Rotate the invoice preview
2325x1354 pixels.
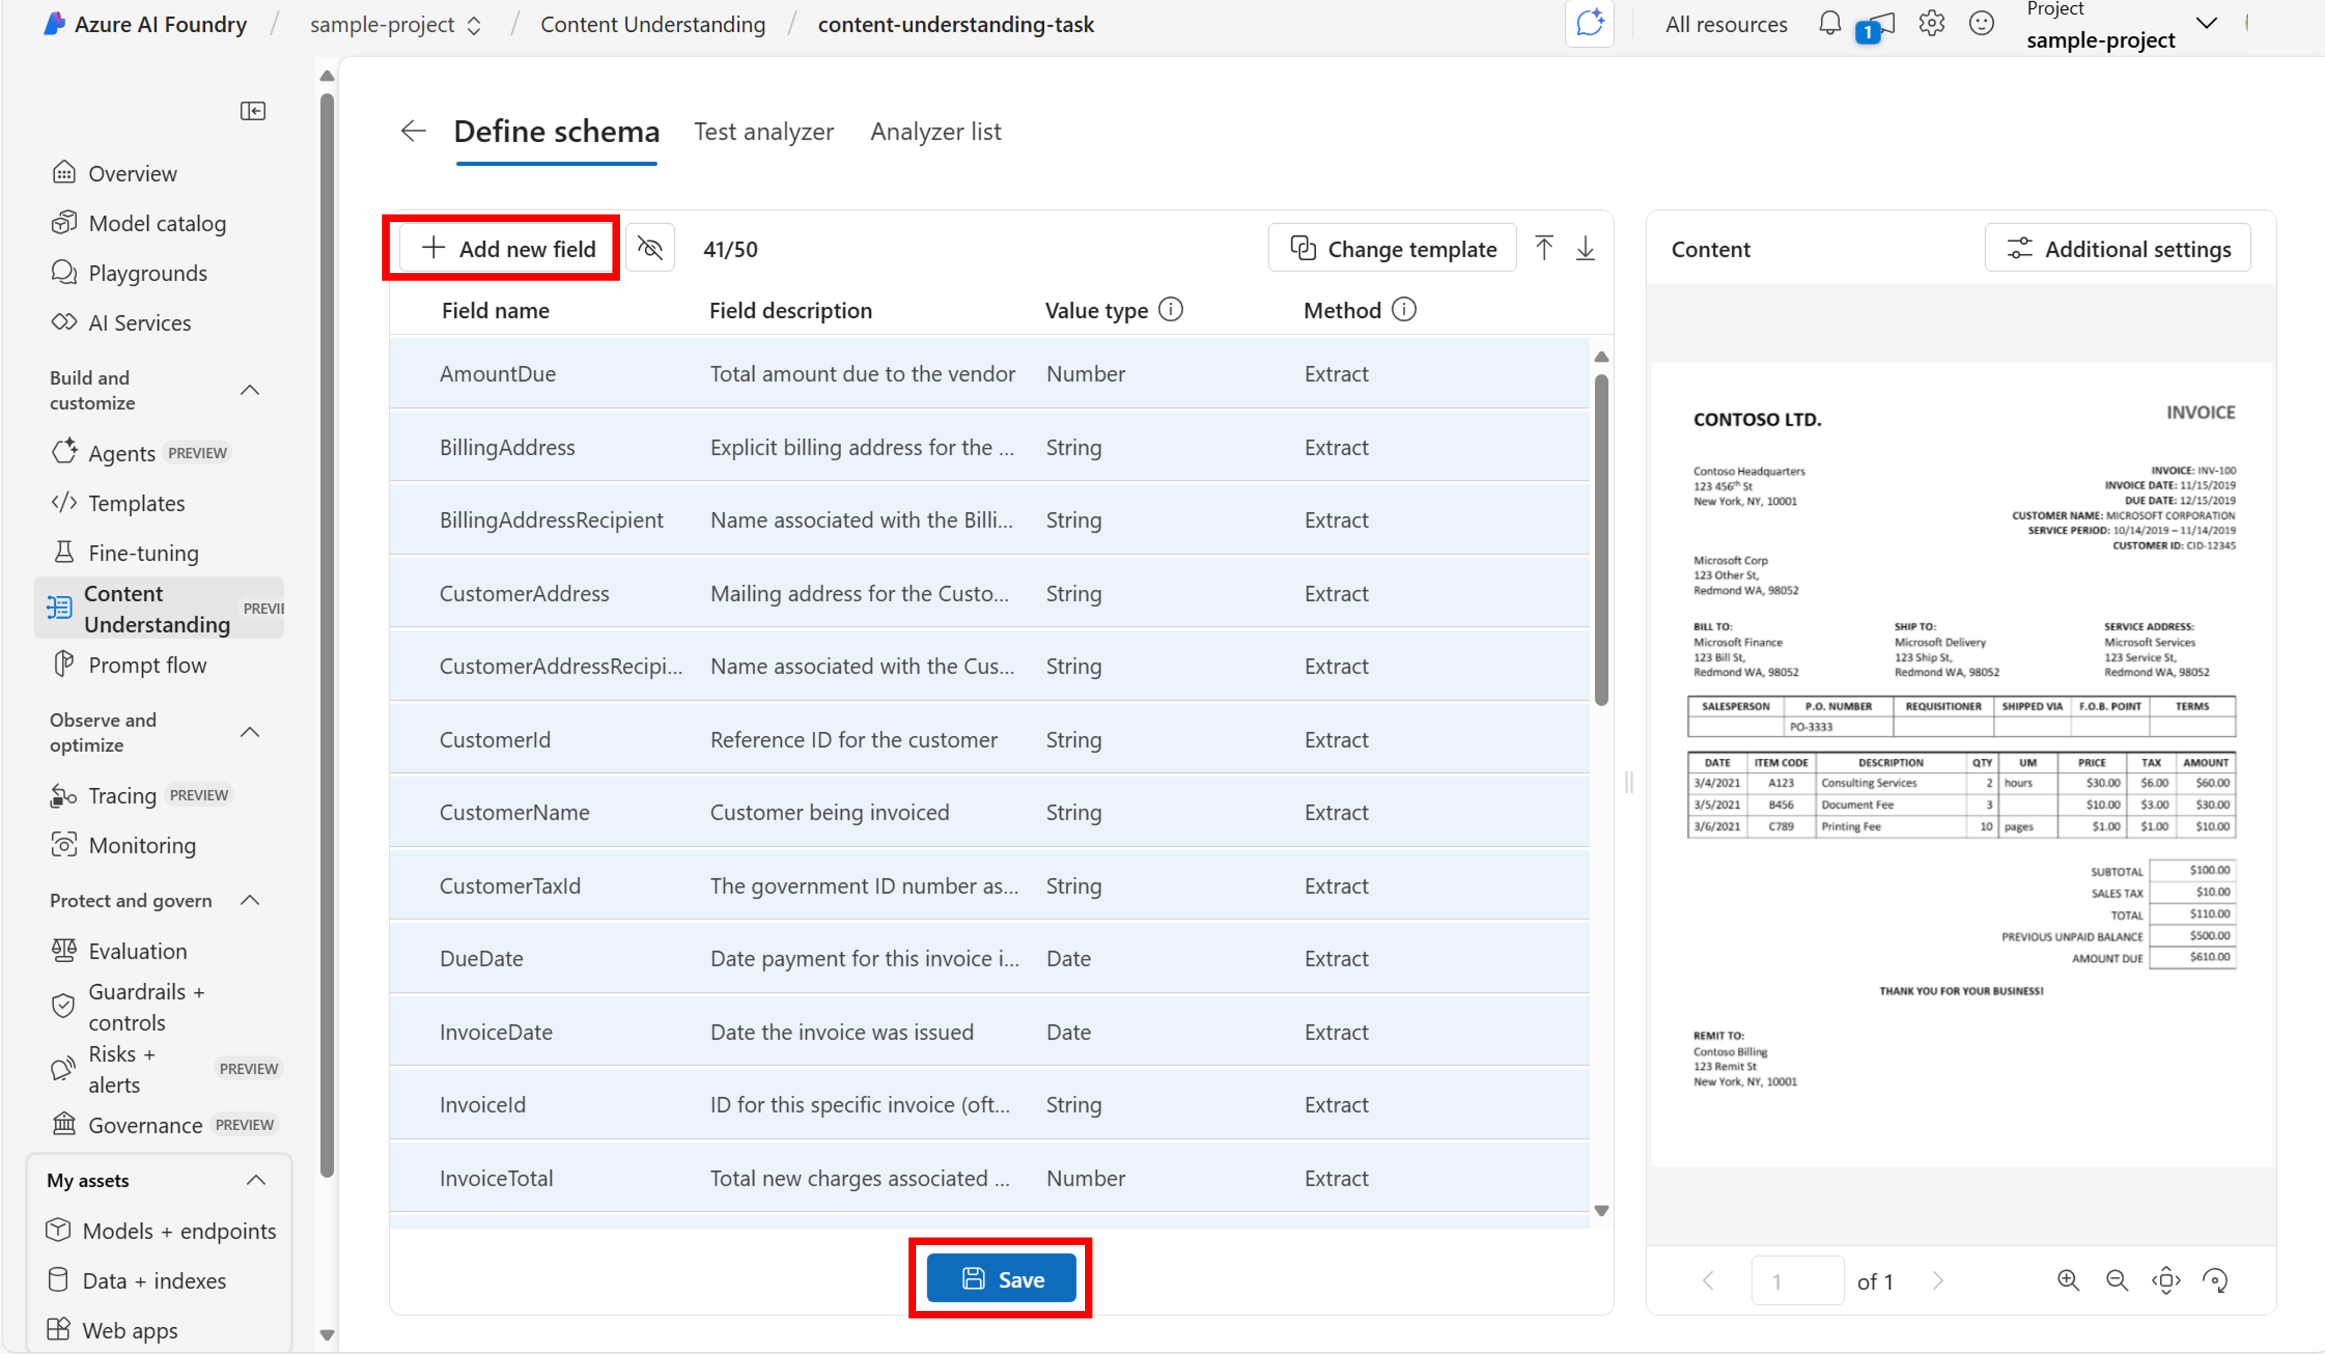click(2214, 1280)
